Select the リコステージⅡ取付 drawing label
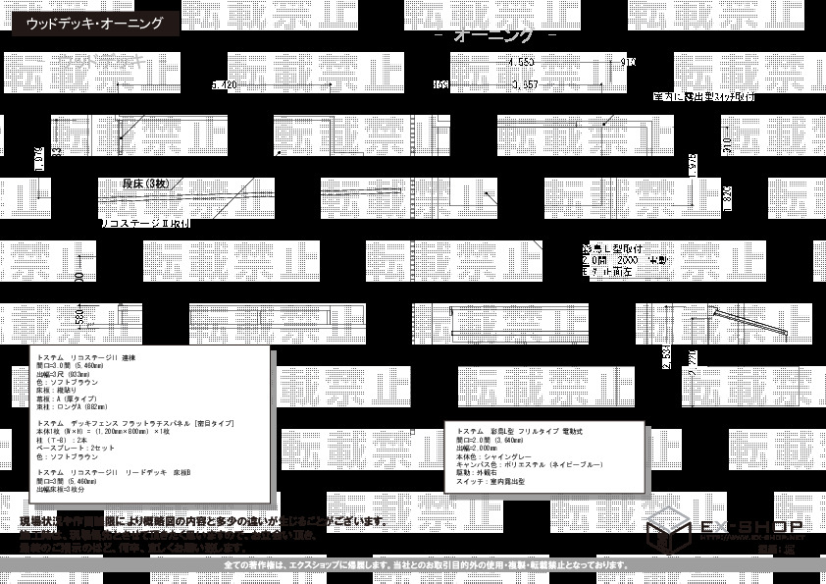This screenshot has width=826, height=584. (x=145, y=224)
